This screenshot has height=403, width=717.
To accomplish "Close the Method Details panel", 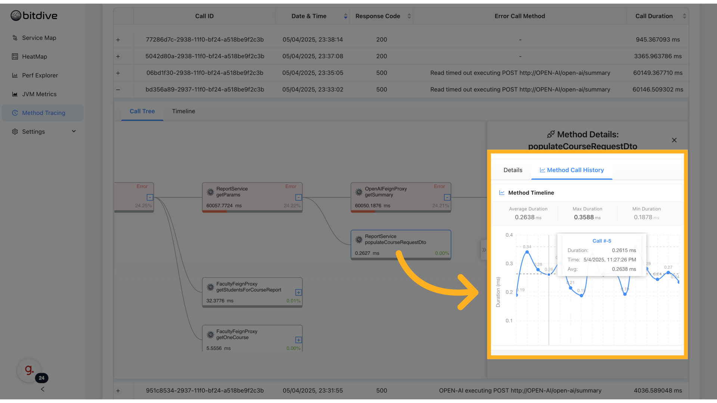I will (674, 140).
